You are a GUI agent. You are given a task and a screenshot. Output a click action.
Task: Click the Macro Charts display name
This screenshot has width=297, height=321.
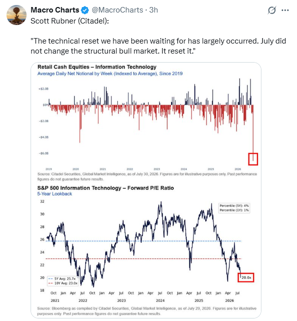[x=55, y=10]
